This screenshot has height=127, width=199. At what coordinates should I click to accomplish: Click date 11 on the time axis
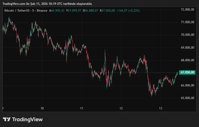[82, 108]
